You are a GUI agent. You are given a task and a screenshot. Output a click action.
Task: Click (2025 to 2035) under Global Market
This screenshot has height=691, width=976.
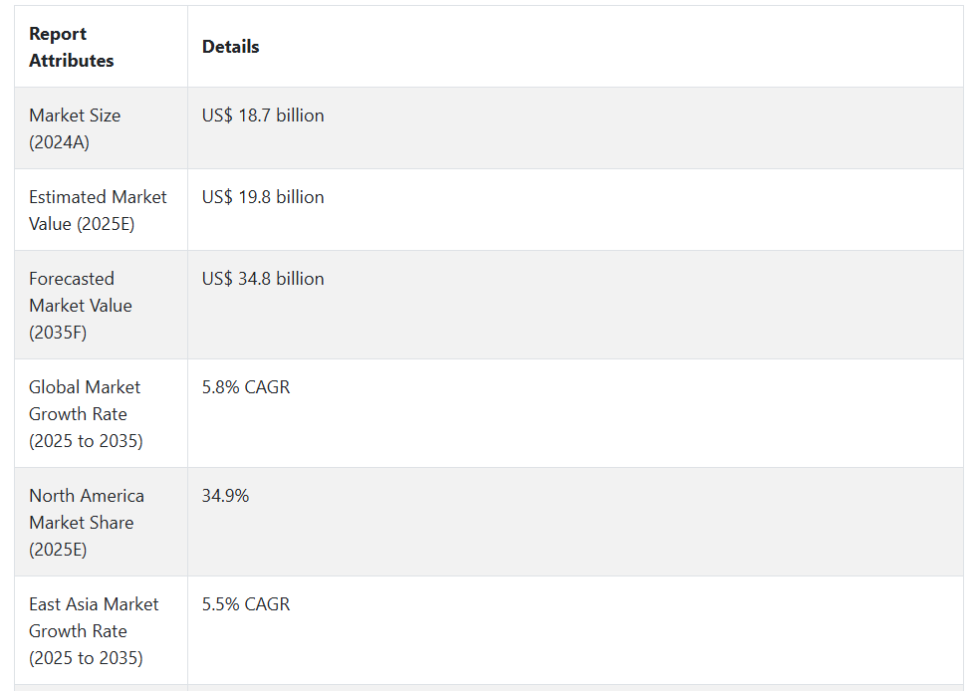point(86,441)
